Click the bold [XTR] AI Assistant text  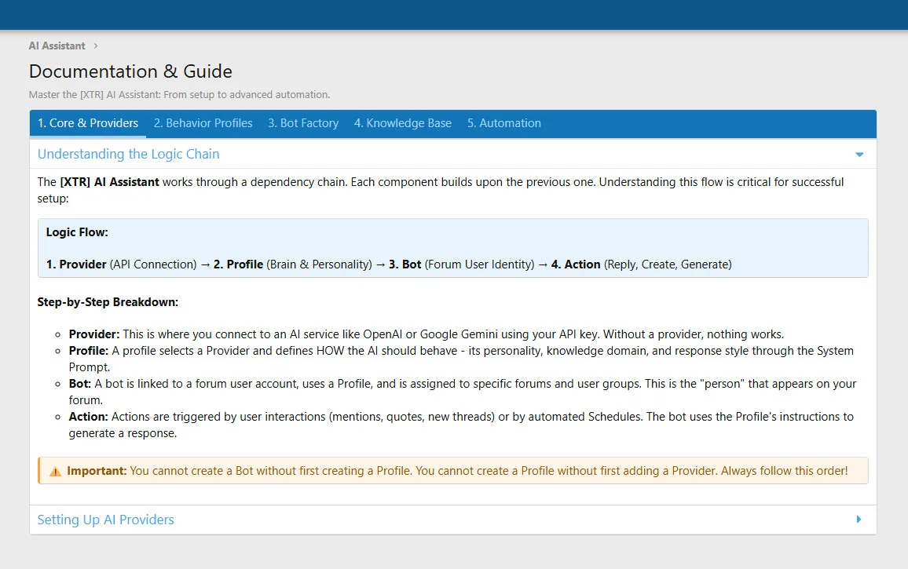tap(110, 182)
